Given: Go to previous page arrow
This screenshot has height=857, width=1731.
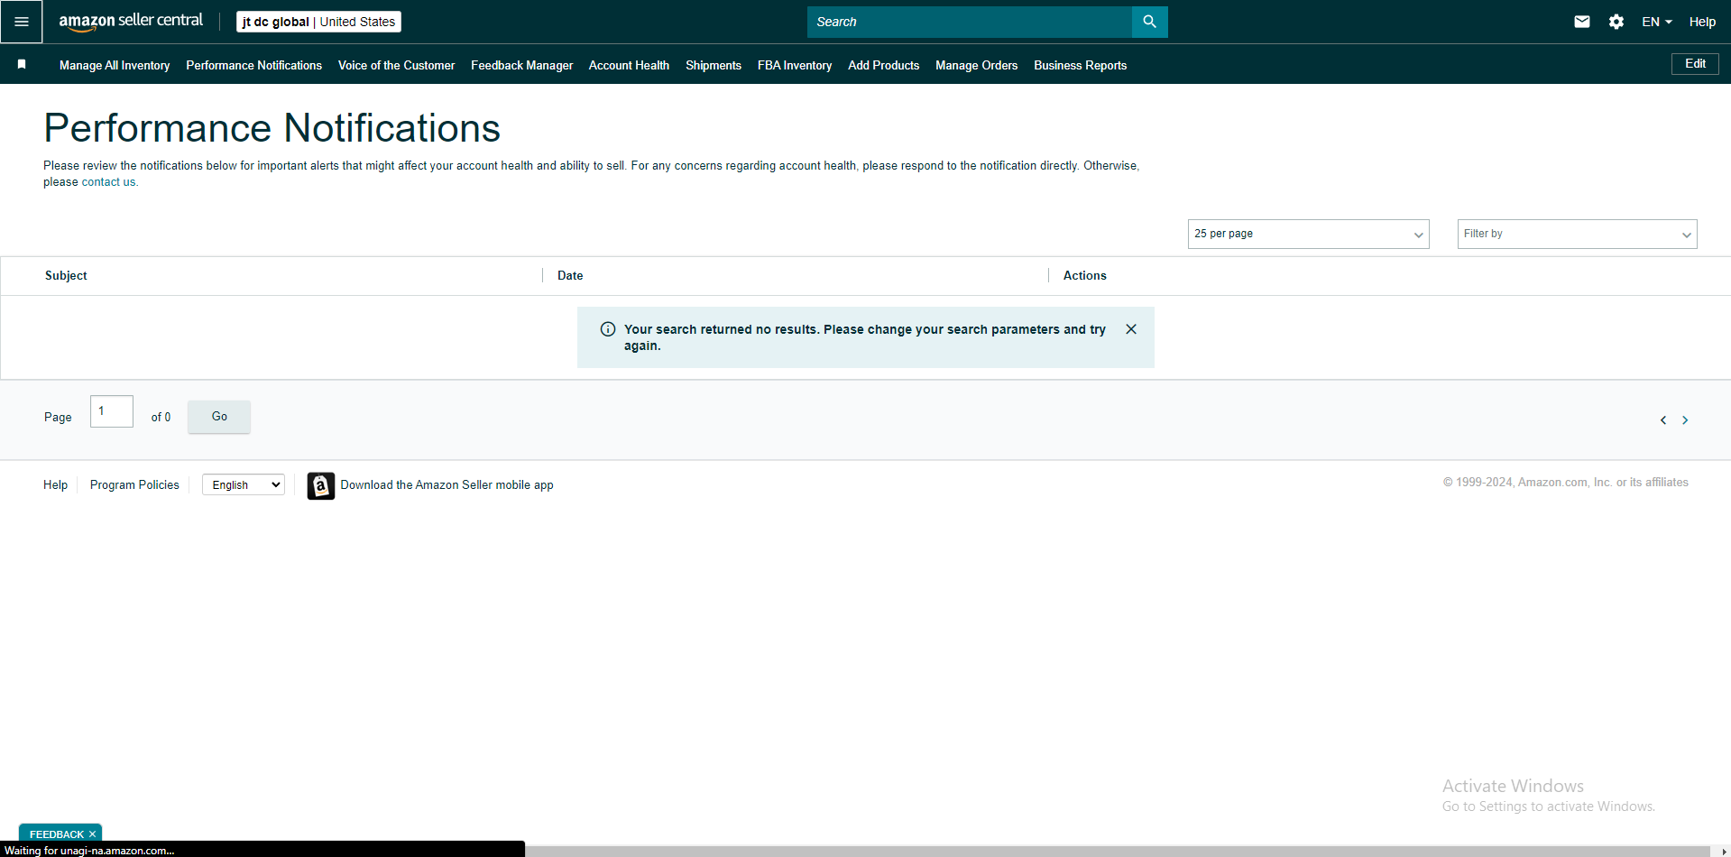Looking at the screenshot, I should [x=1663, y=420].
